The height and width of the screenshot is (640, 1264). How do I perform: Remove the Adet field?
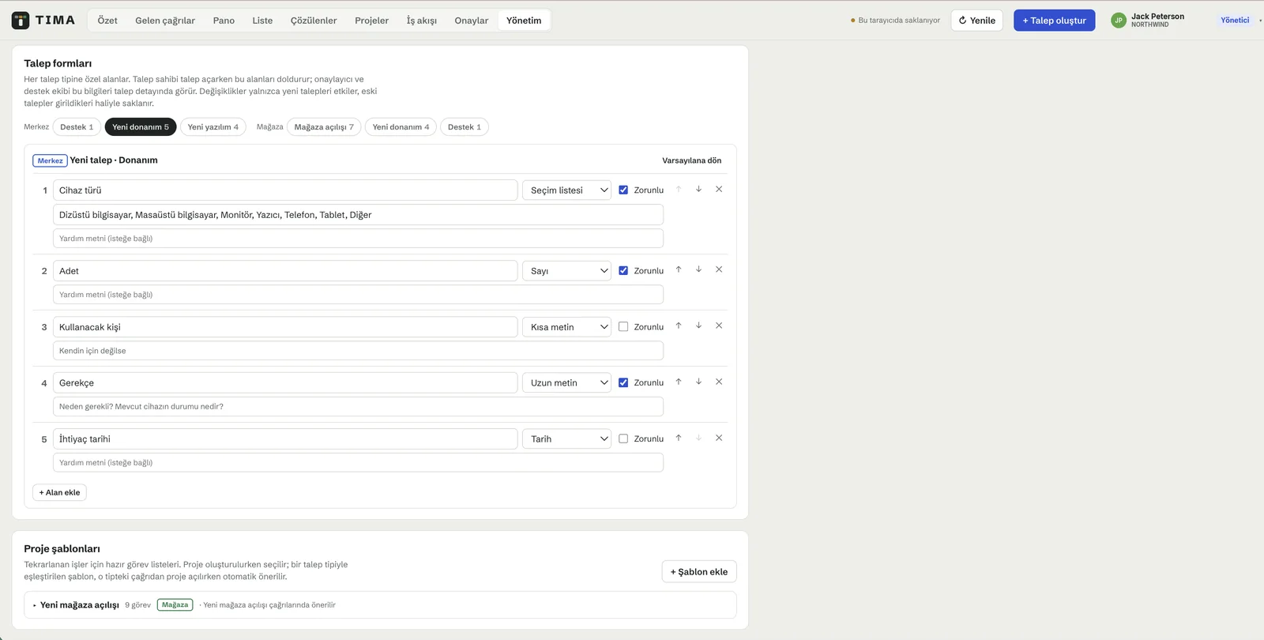pyautogui.click(x=719, y=269)
